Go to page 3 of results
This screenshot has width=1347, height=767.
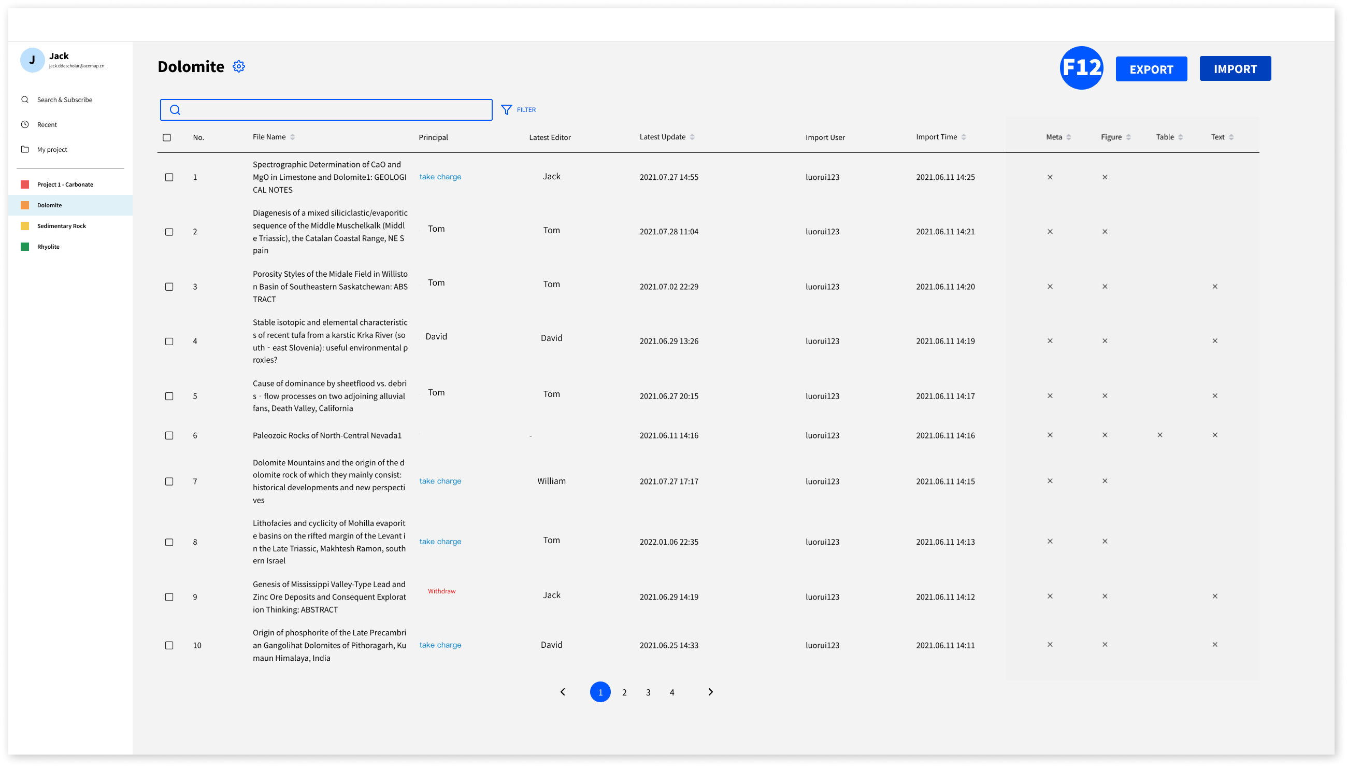[x=648, y=692]
